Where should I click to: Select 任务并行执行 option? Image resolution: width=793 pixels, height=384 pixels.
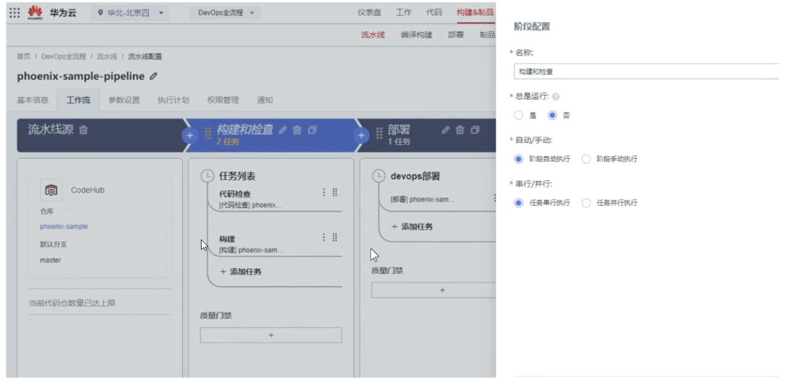click(586, 203)
